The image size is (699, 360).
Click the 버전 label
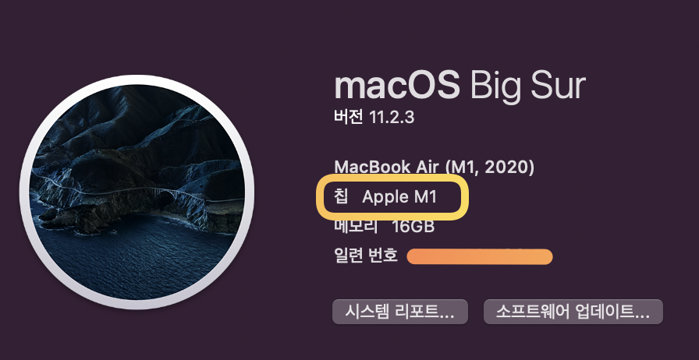348,118
